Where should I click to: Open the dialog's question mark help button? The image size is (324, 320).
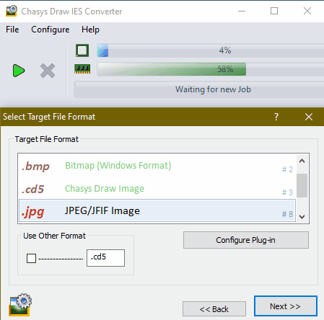pos(276,117)
